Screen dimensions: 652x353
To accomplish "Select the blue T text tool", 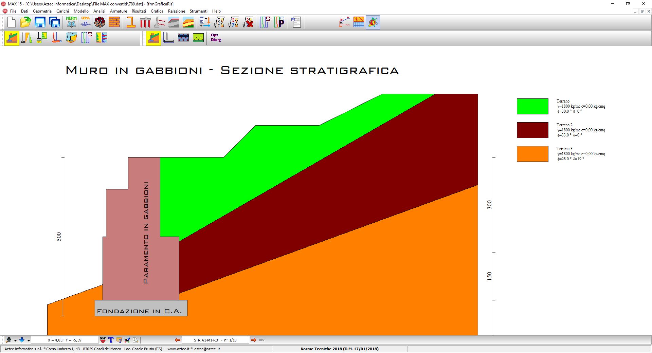I will pyautogui.click(x=111, y=340).
